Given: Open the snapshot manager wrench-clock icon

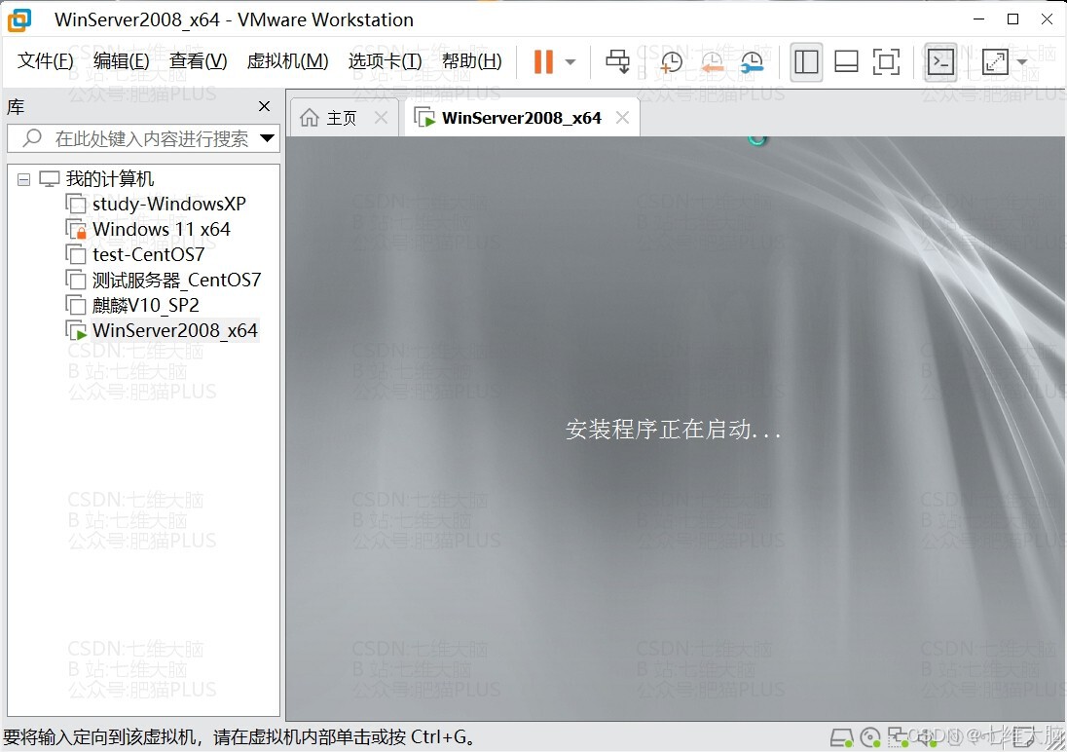Looking at the screenshot, I should click(x=752, y=62).
